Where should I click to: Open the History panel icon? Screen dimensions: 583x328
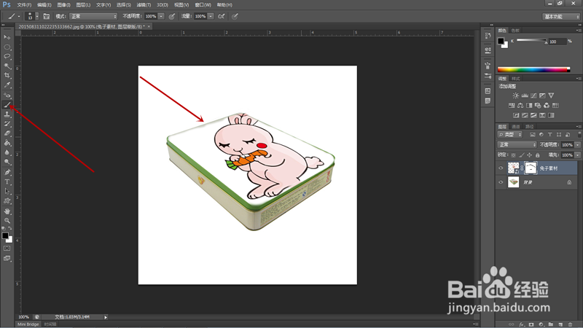(x=488, y=36)
